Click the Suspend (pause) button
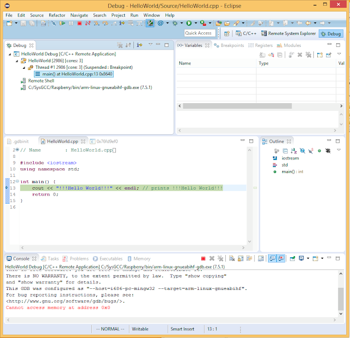 [71, 23]
